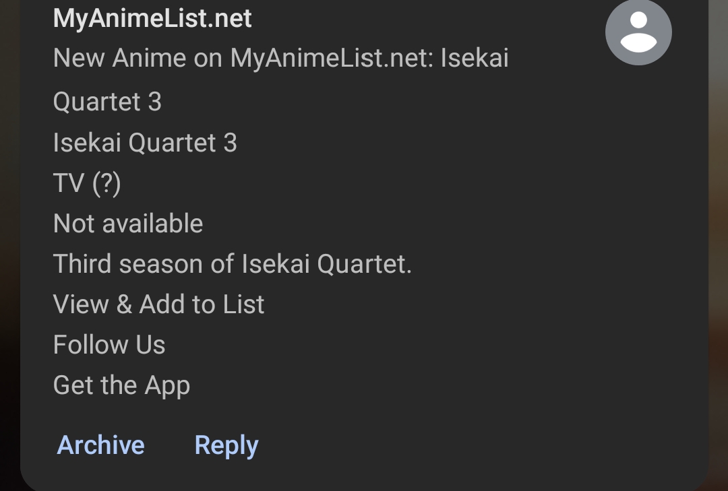728x491 pixels.
Task: Tap empty card space right of Reply
Action: pos(472,445)
